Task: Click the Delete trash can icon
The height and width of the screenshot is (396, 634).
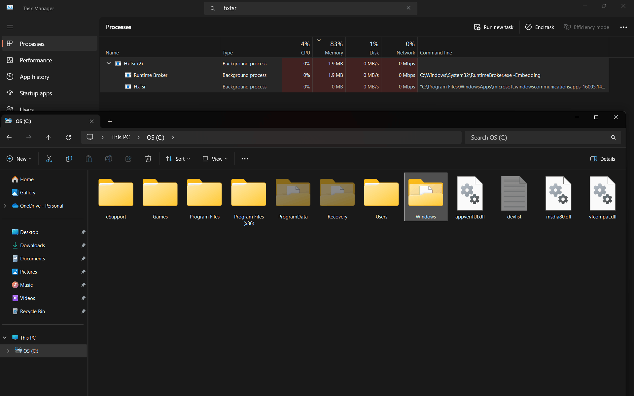Action: click(148, 159)
